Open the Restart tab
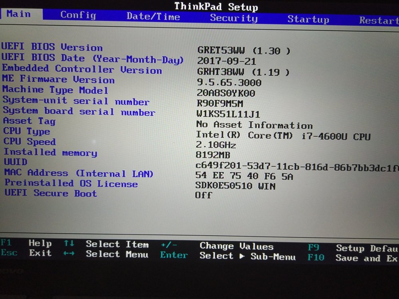The image size is (399, 299). [378, 20]
